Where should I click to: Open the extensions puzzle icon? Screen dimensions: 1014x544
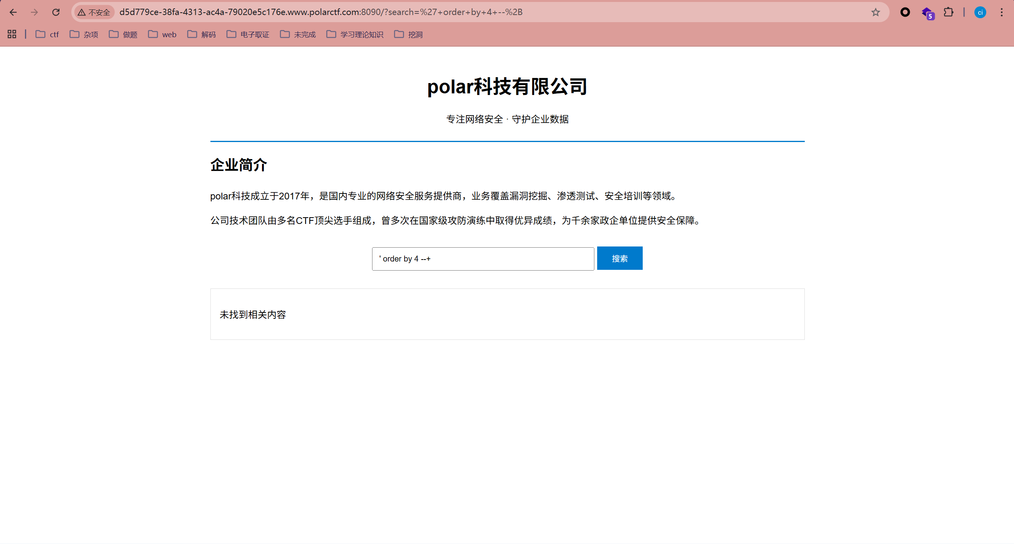948,12
